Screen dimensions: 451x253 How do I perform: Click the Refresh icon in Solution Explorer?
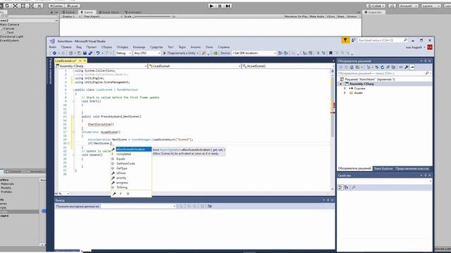(x=382, y=67)
